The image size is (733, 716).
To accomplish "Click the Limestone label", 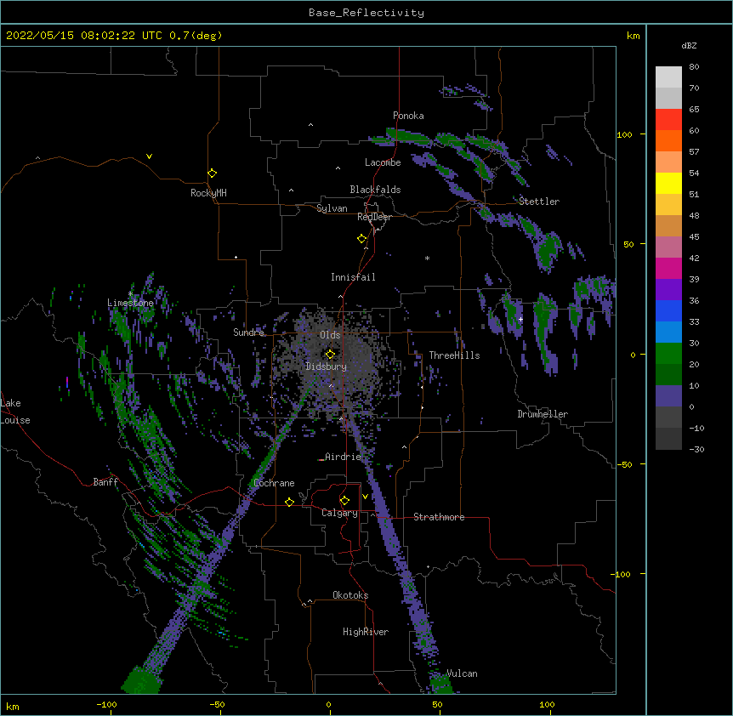I will pyautogui.click(x=130, y=303).
